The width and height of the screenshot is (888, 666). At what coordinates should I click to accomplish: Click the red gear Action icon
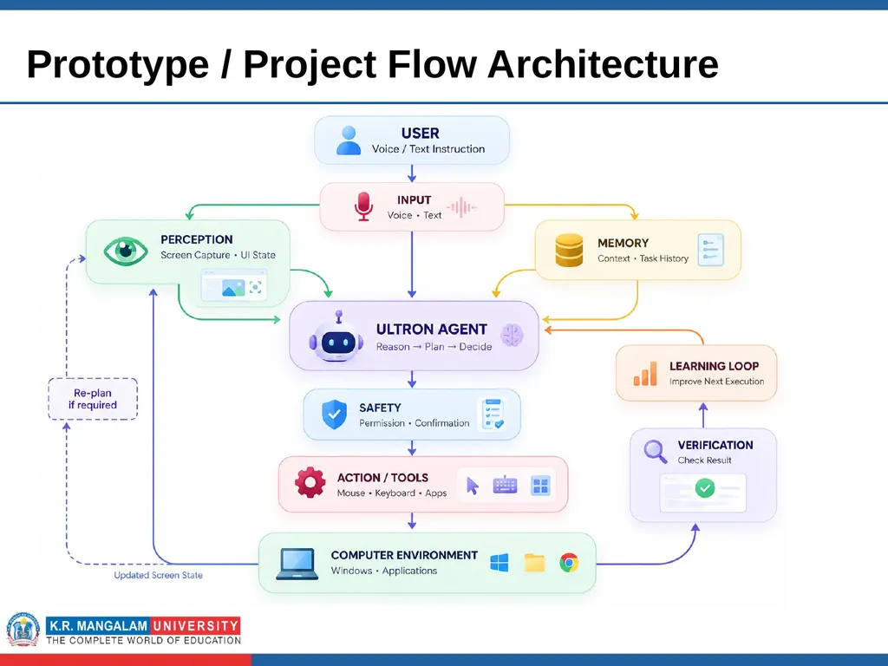coord(310,482)
